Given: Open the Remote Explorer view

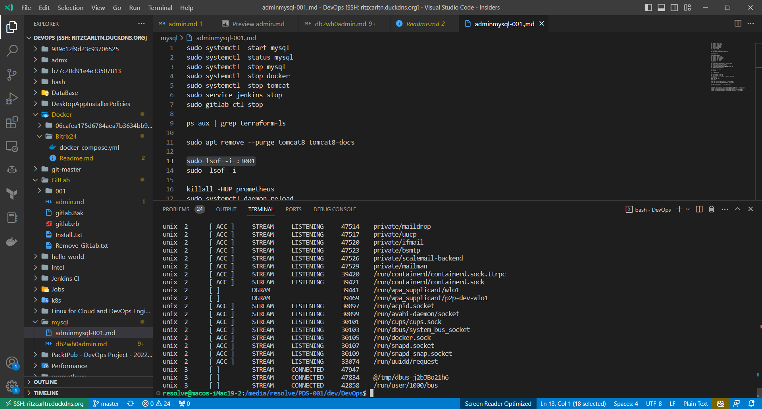Looking at the screenshot, I should [12, 147].
